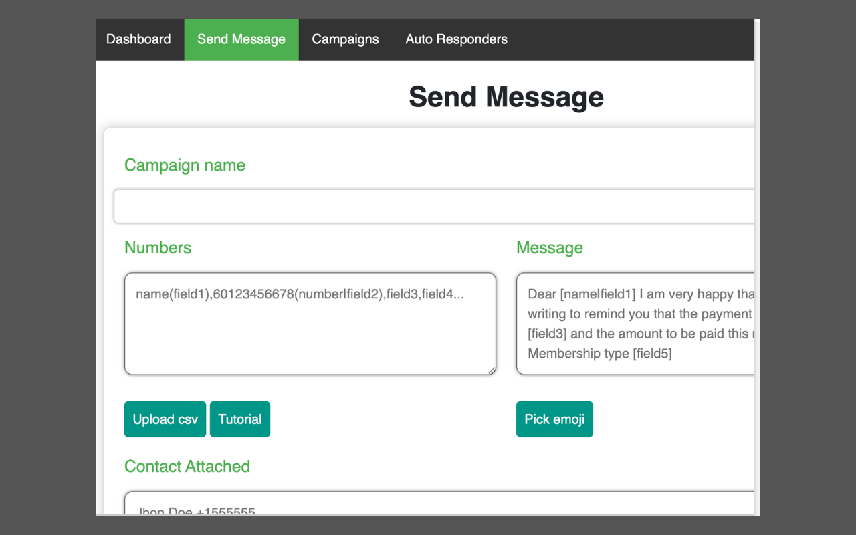Click the Campaign name label

click(x=185, y=165)
